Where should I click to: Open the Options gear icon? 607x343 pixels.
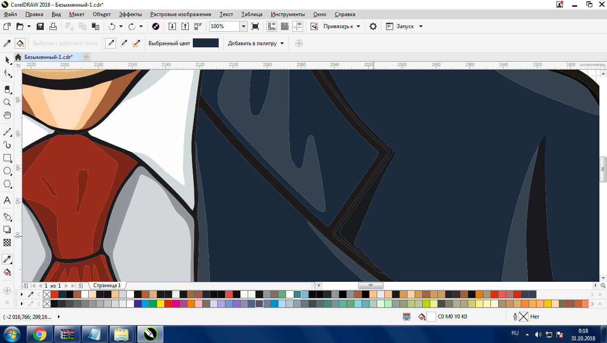click(x=373, y=26)
